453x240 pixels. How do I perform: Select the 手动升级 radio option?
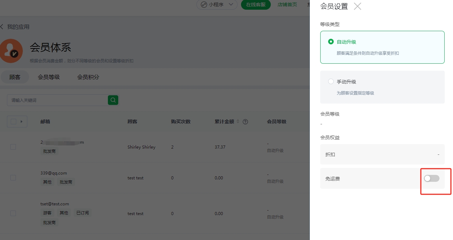pos(331,82)
